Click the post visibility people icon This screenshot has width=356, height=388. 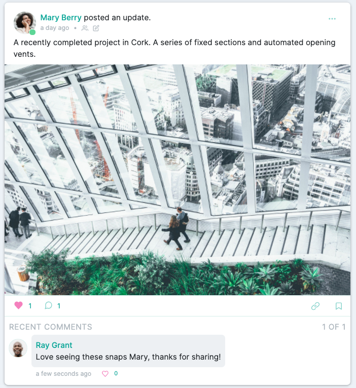click(x=85, y=28)
